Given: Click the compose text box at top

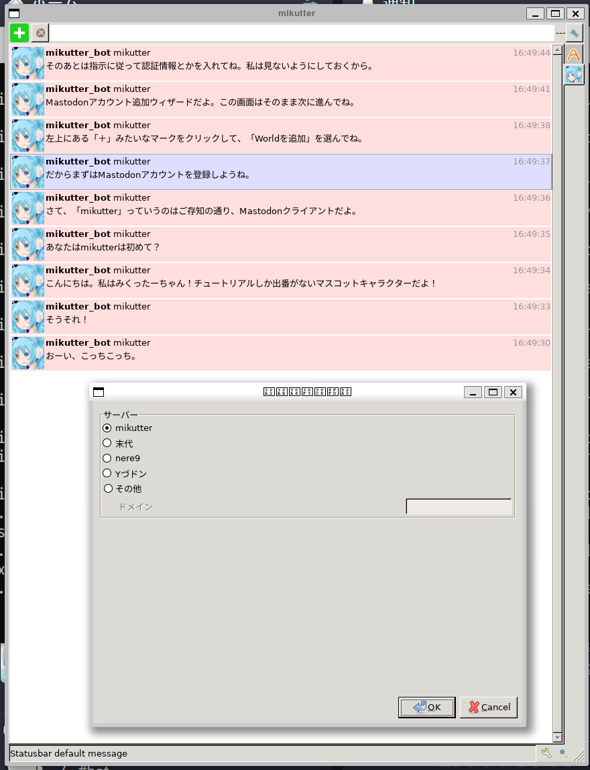Looking at the screenshot, I should point(302,32).
